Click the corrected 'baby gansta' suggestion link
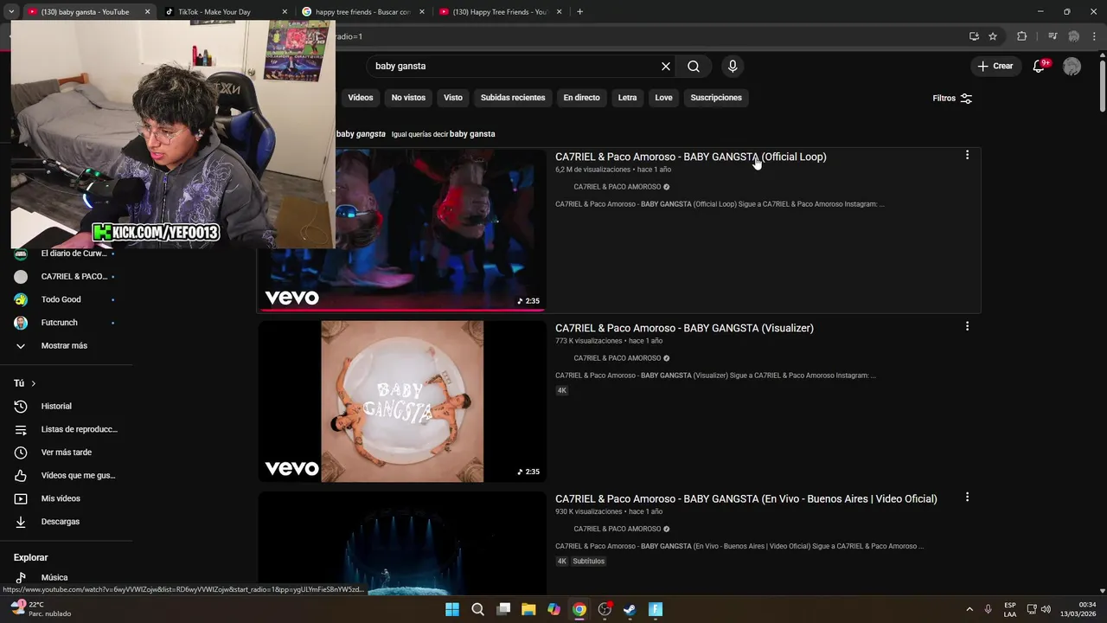This screenshot has width=1107, height=623. coord(471,134)
